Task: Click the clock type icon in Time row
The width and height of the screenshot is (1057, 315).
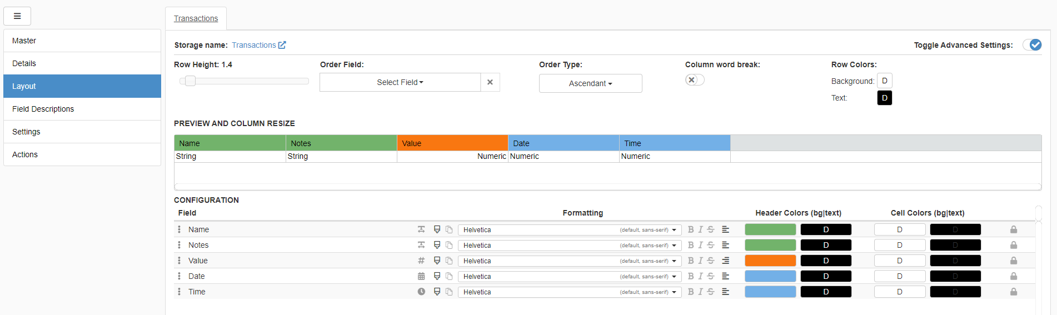Action: [421, 292]
